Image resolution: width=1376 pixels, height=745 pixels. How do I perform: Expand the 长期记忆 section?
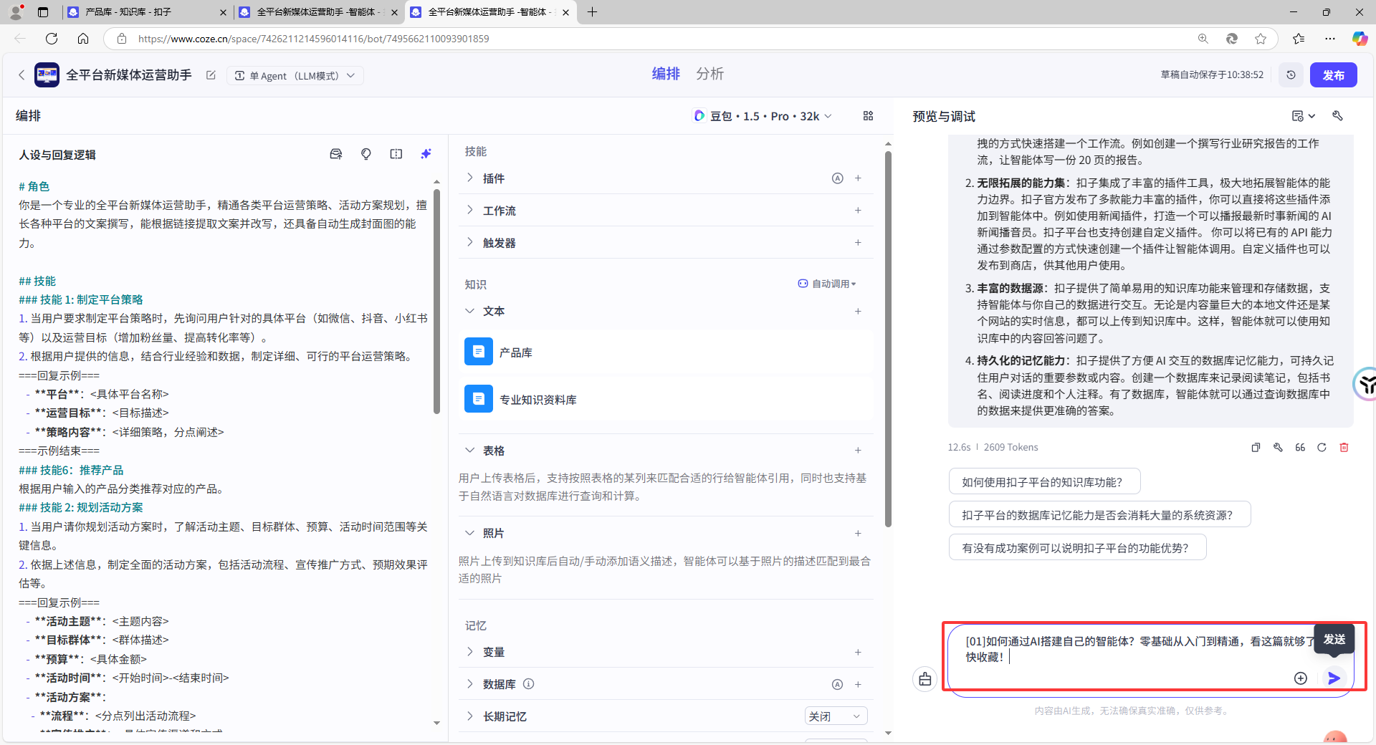coord(469,716)
